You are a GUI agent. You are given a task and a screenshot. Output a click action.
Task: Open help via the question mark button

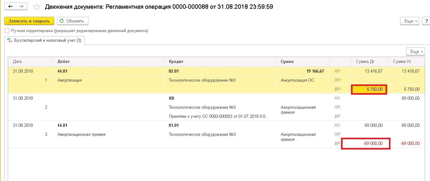(x=426, y=21)
